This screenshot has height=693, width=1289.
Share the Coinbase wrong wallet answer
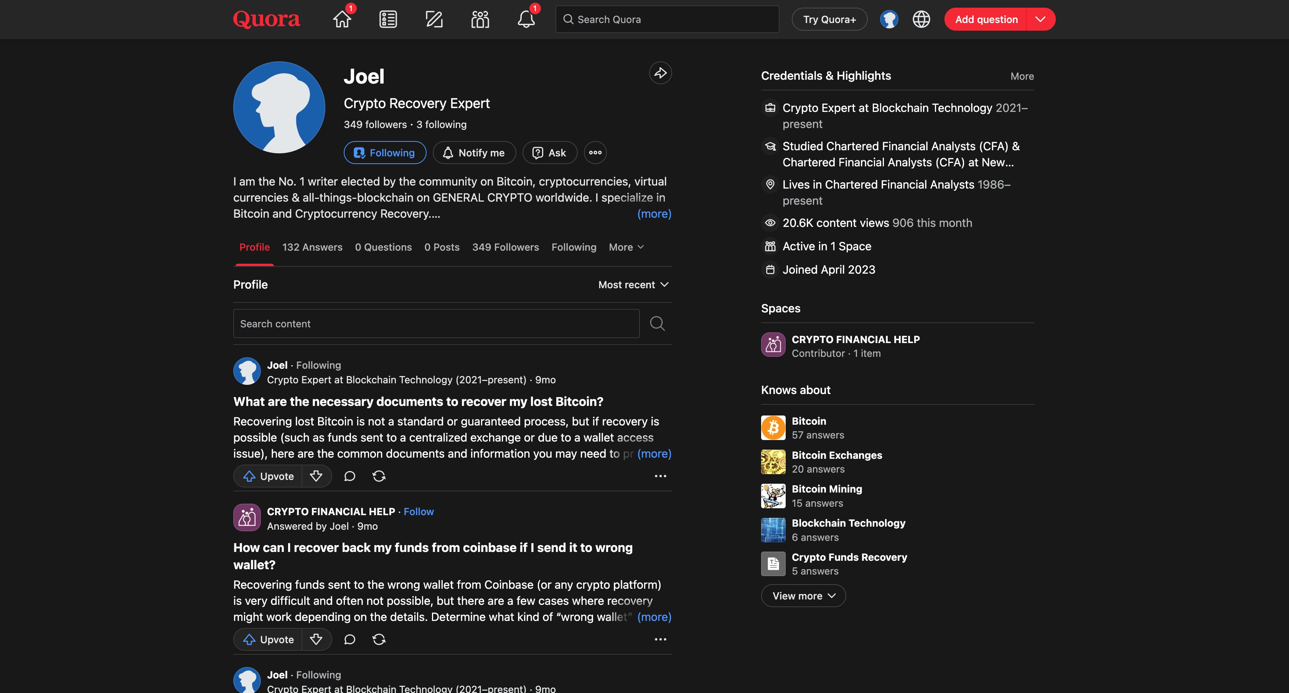[379, 639]
